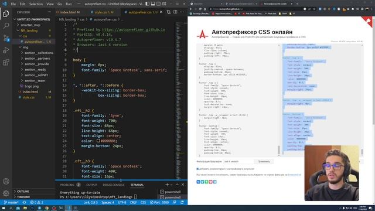This screenshot has height=211, width=375.
Task: Open the Edit menu
Action: pyautogui.click(x=22, y=4)
